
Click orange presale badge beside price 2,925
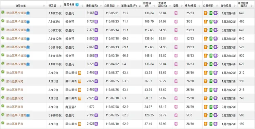[x=80, y=98]
